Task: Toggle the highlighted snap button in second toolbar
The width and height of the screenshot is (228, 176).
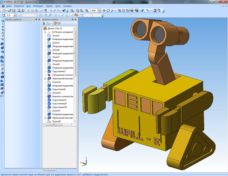Action: click(x=76, y=15)
